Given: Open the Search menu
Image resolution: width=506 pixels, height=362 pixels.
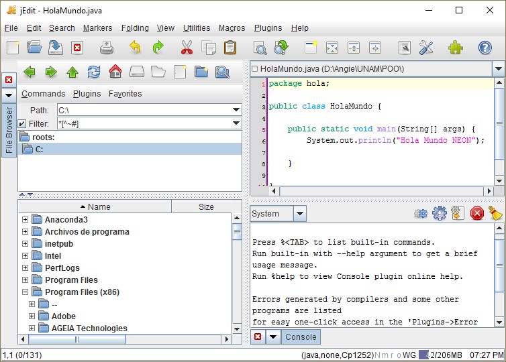Looking at the screenshot, I should [x=62, y=28].
